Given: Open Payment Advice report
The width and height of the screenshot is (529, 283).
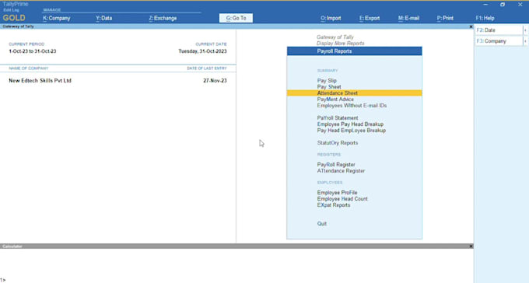Looking at the screenshot, I should tap(335, 100).
